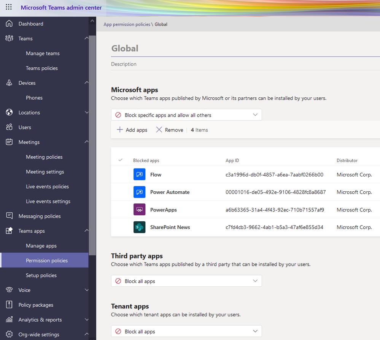Click the Users people icon
The width and height of the screenshot is (380, 340).
[x=9, y=127]
